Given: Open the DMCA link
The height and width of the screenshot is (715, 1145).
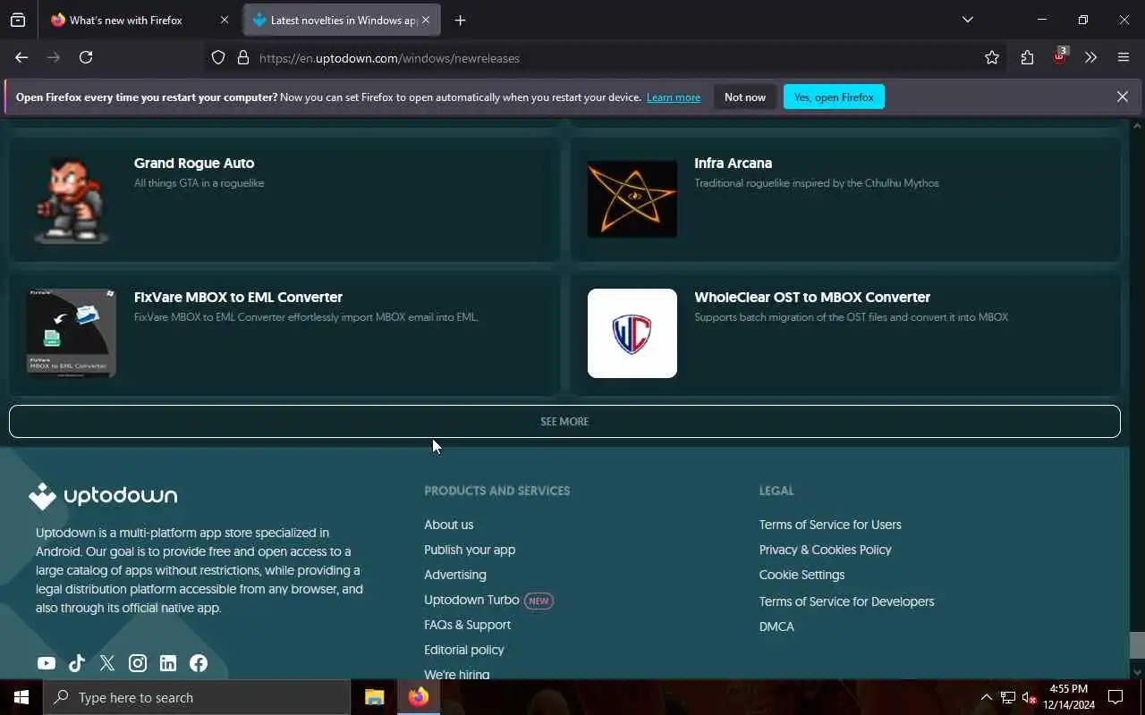Looking at the screenshot, I should coord(776,627).
